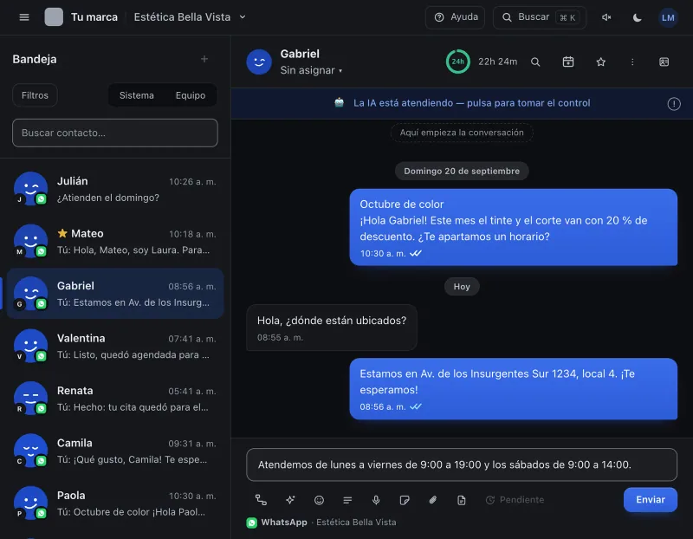
Task: Click Gabriel's avatar in the chat header
Action: coord(259,62)
